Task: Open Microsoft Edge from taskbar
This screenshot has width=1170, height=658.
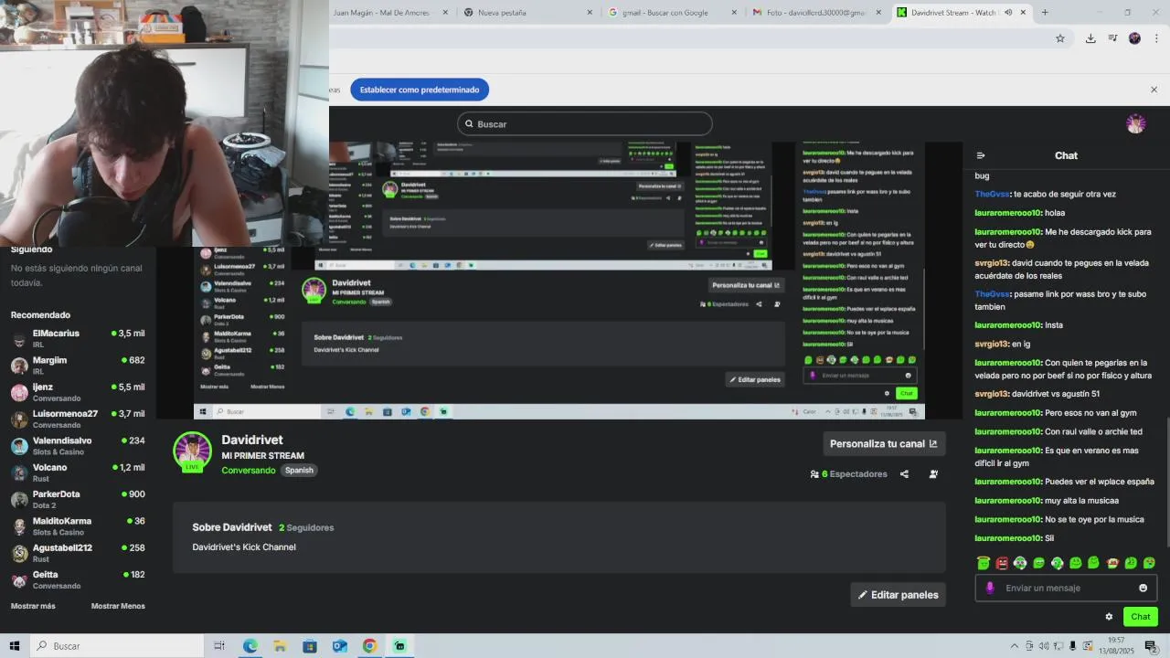Action: pos(250,646)
